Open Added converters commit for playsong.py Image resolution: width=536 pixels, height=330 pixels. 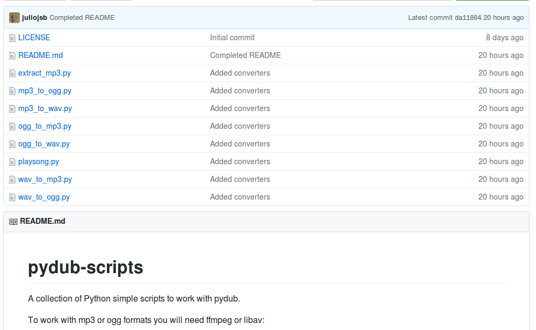pyautogui.click(x=240, y=162)
